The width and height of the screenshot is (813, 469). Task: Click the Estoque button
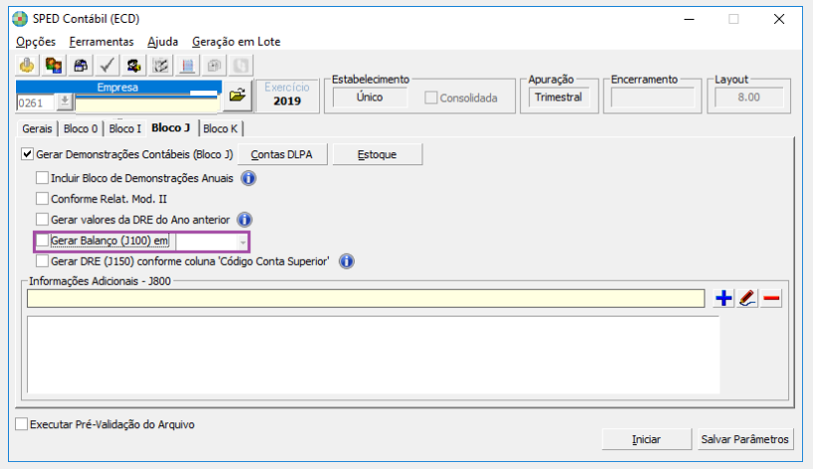(377, 154)
